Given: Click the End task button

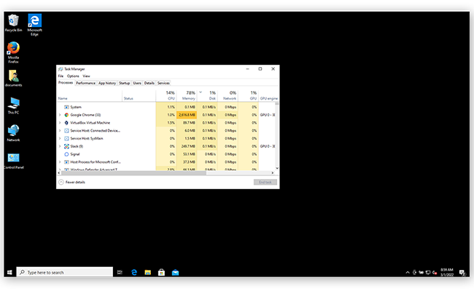Looking at the screenshot, I should point(265,182).
